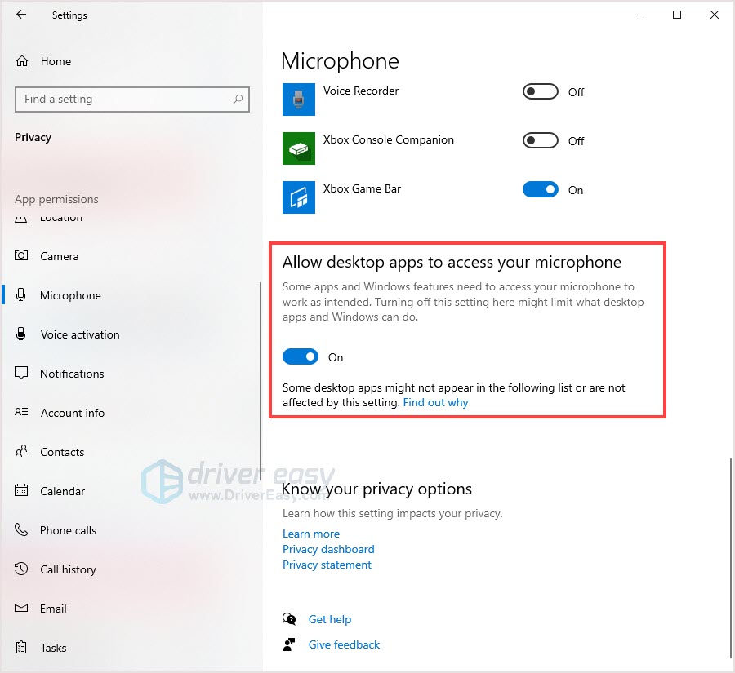
Task: Select the Calendar icon
Action: (x=21, y=490)
